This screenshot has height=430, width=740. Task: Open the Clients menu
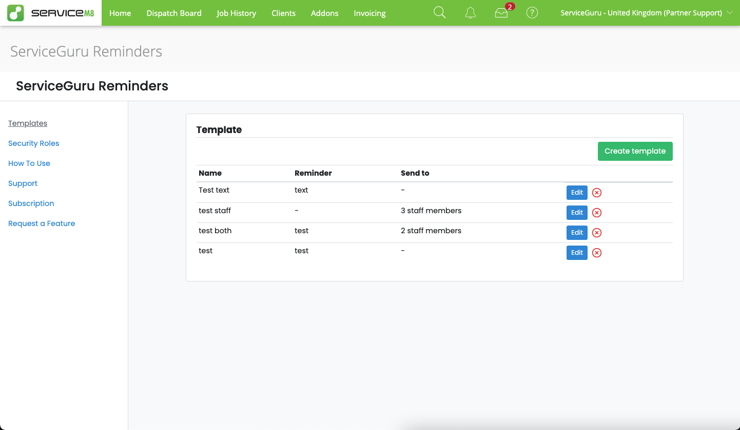coord(284,13)
